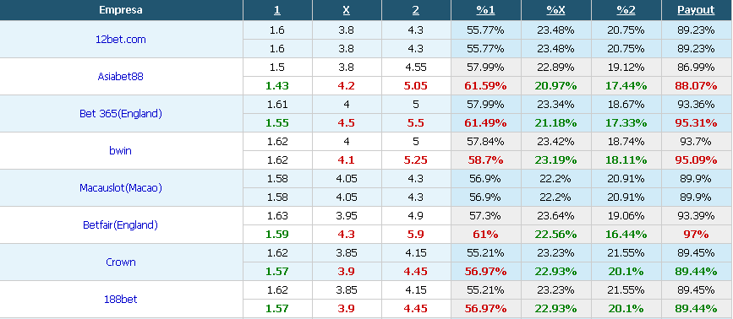Select Betfair's 97% payout cell
This screenshot has height=319, width=733.
(x=697, y=234)
